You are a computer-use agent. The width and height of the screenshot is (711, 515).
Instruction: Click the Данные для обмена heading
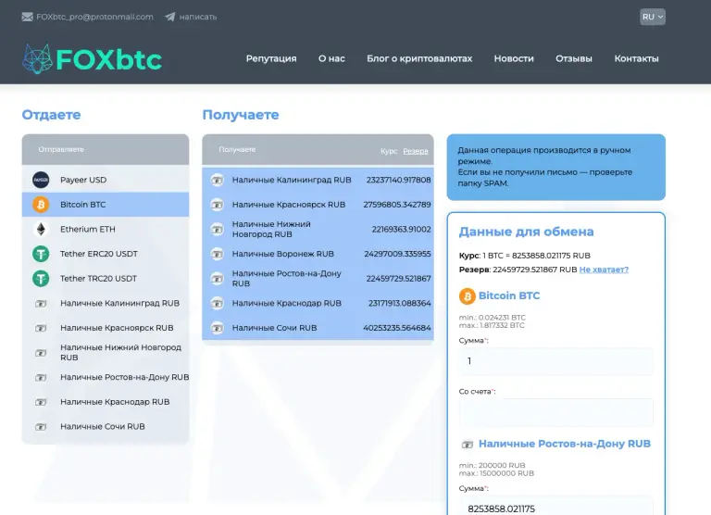click(527, 232)
